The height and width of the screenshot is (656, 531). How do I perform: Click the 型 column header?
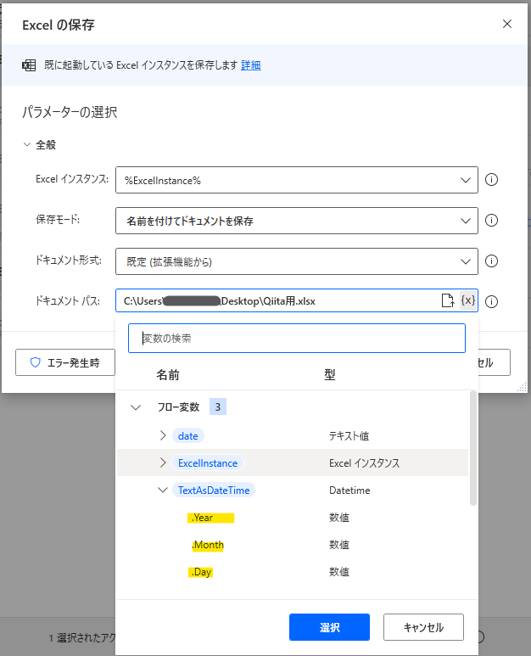329,375
